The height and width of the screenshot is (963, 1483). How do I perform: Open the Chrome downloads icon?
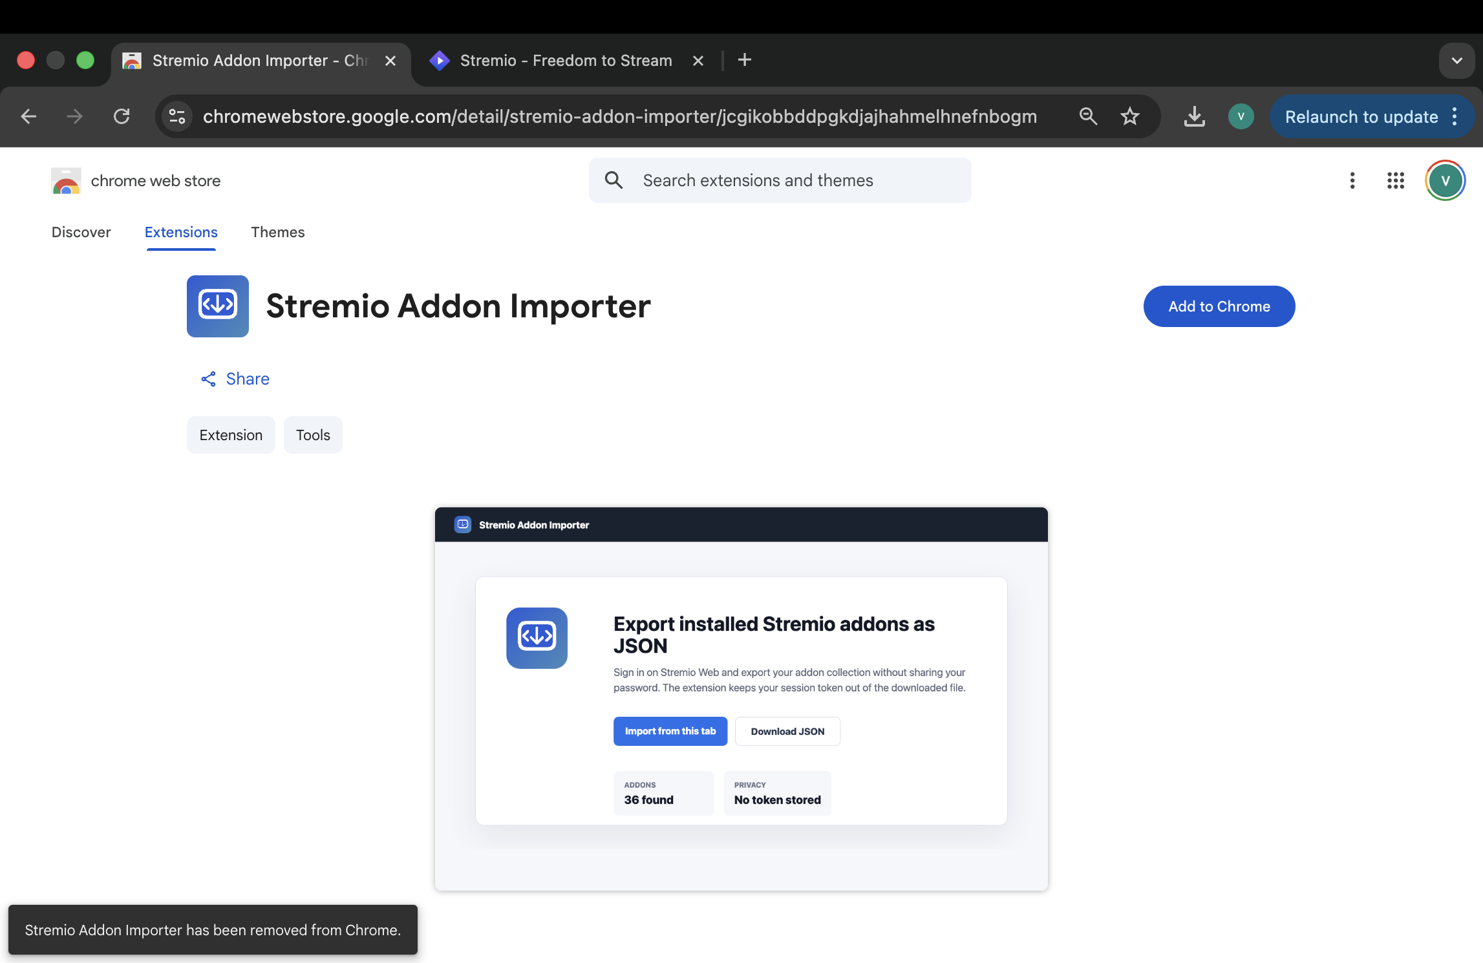(x=1195, y=116)
